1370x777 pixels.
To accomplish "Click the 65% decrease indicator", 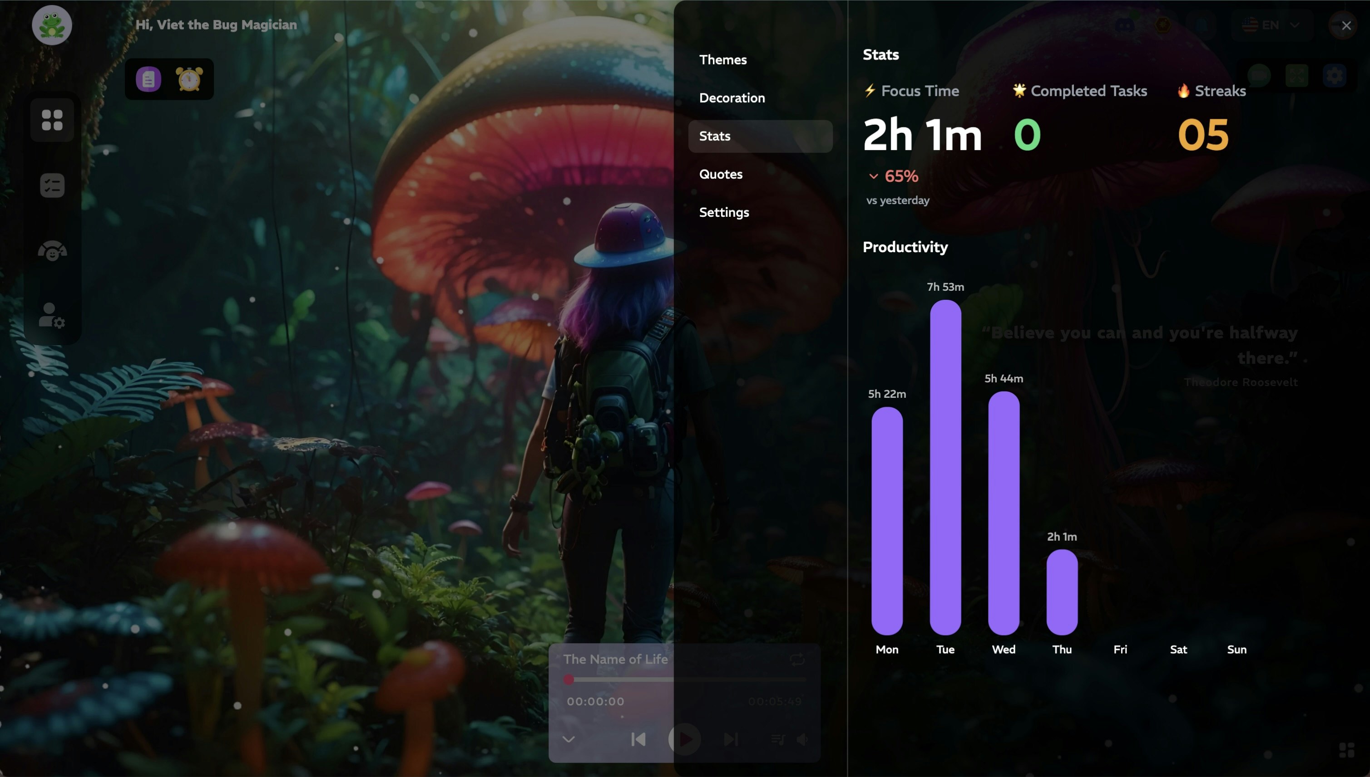I will (x=894, y=176).
